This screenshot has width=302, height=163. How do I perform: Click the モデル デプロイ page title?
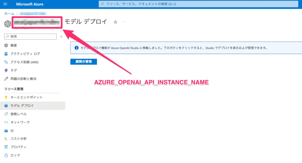[86, 22]
